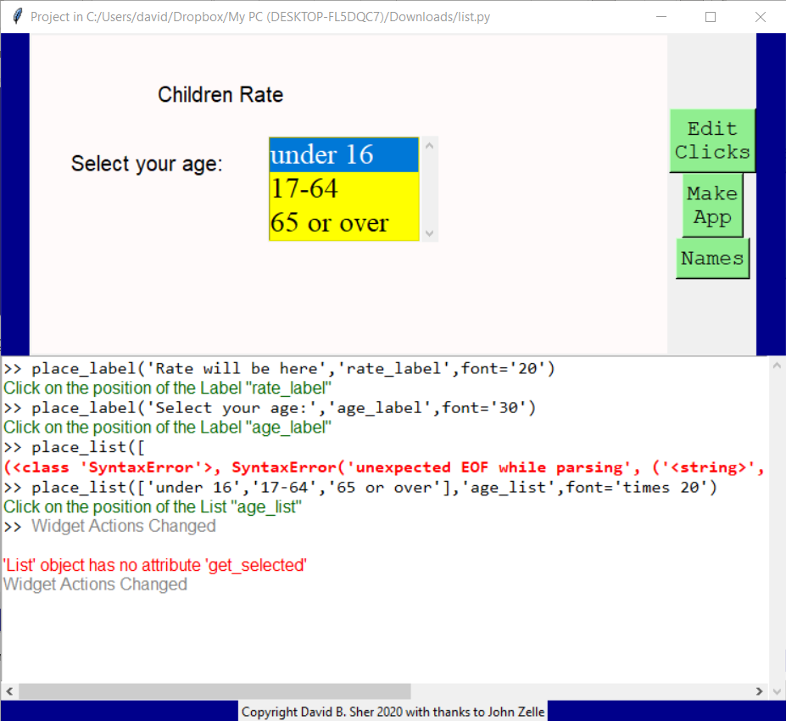The image size is (786, 721).
Task: Click the age list scroll up arrow
Action: click(430, 146)
